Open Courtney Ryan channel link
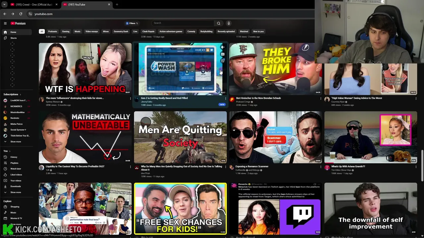The width and height of the screenshot is (424, 238). point(338,102)
